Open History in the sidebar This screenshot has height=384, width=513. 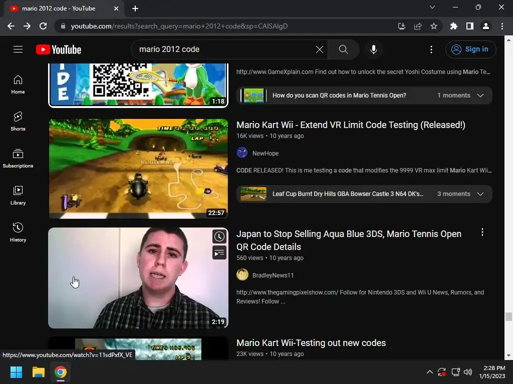[x=18, y=232]
